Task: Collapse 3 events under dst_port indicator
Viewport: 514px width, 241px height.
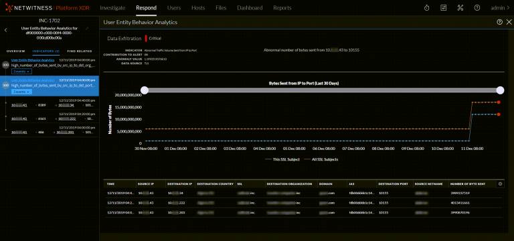Action: 21,92
